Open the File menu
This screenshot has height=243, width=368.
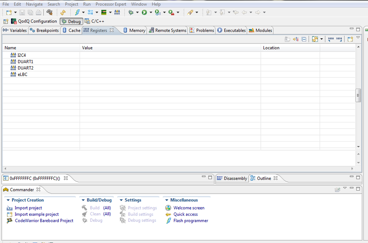click(6, 4)
